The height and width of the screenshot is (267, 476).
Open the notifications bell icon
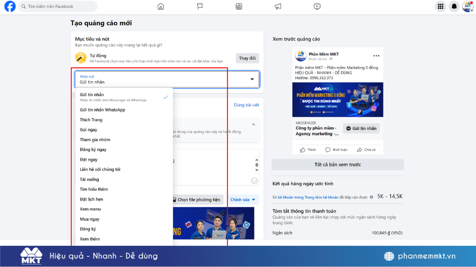[x=454, y=6]
